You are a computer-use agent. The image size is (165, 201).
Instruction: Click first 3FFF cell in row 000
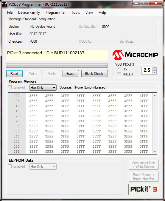coord(33,96)
